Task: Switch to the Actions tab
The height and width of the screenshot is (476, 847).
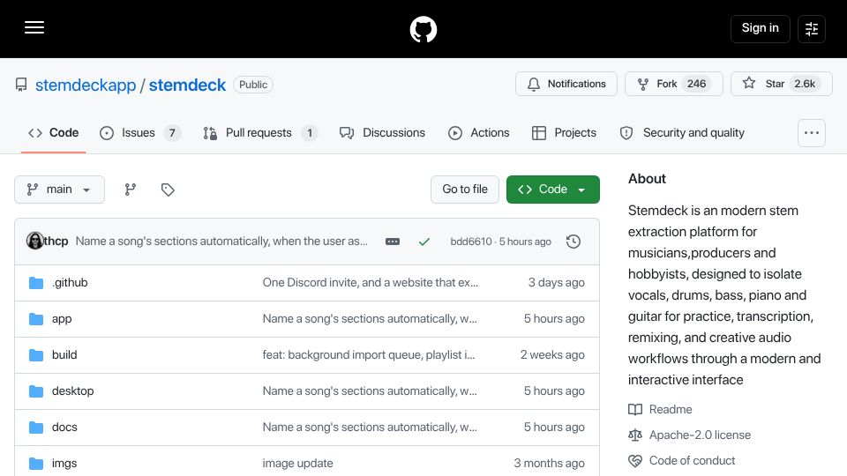Action: click(478, 133)
